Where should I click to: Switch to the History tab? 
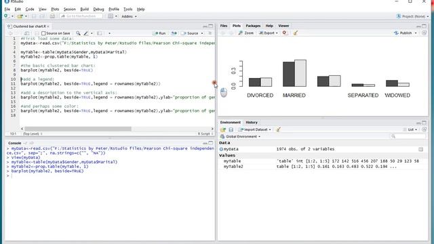252,122
